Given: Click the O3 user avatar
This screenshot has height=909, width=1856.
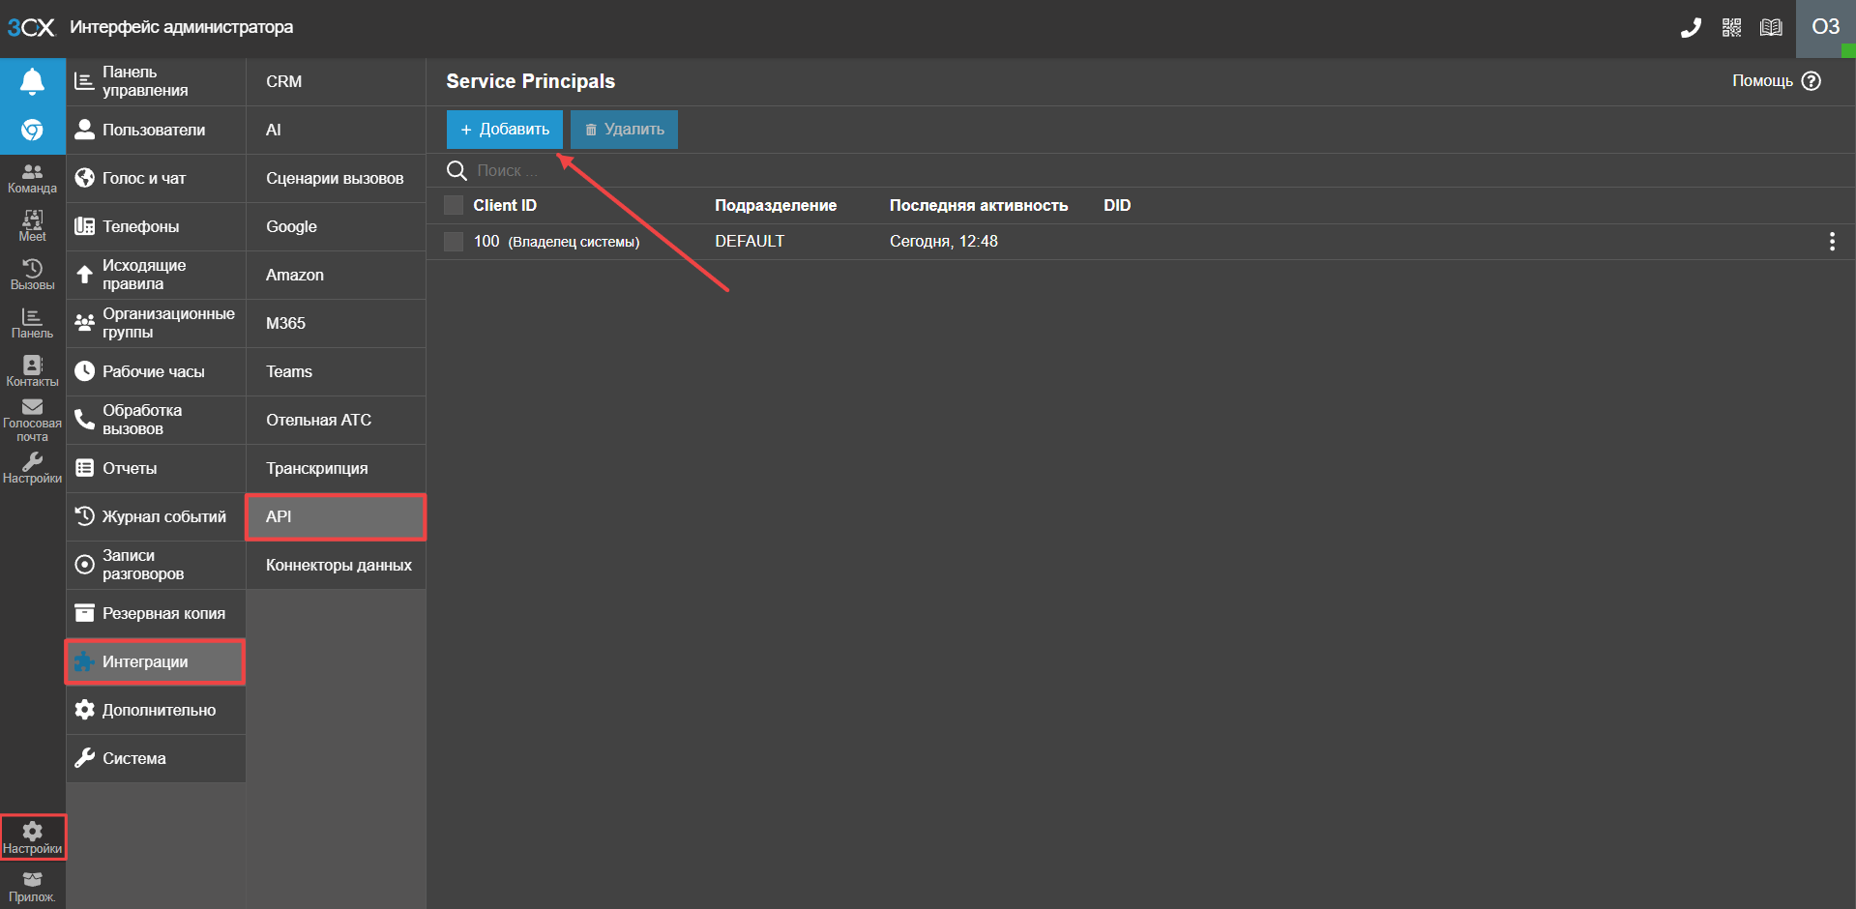Looking at the screenshot, I should 1825,28.
